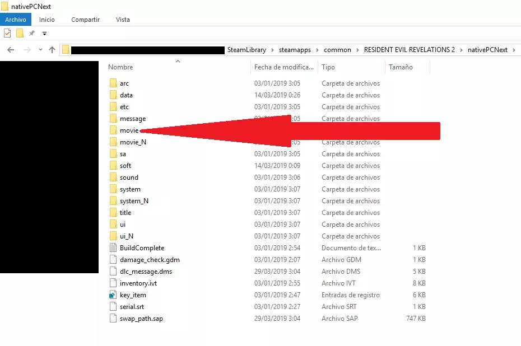This screenshot has height=346, width=521.
Task: Expand chevron after SteamLibrary breadcrumb
Action: (272, 50)
